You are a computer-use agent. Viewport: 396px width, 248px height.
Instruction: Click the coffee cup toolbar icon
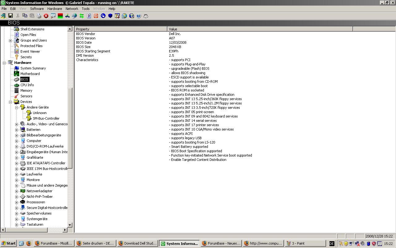point(146,16)
